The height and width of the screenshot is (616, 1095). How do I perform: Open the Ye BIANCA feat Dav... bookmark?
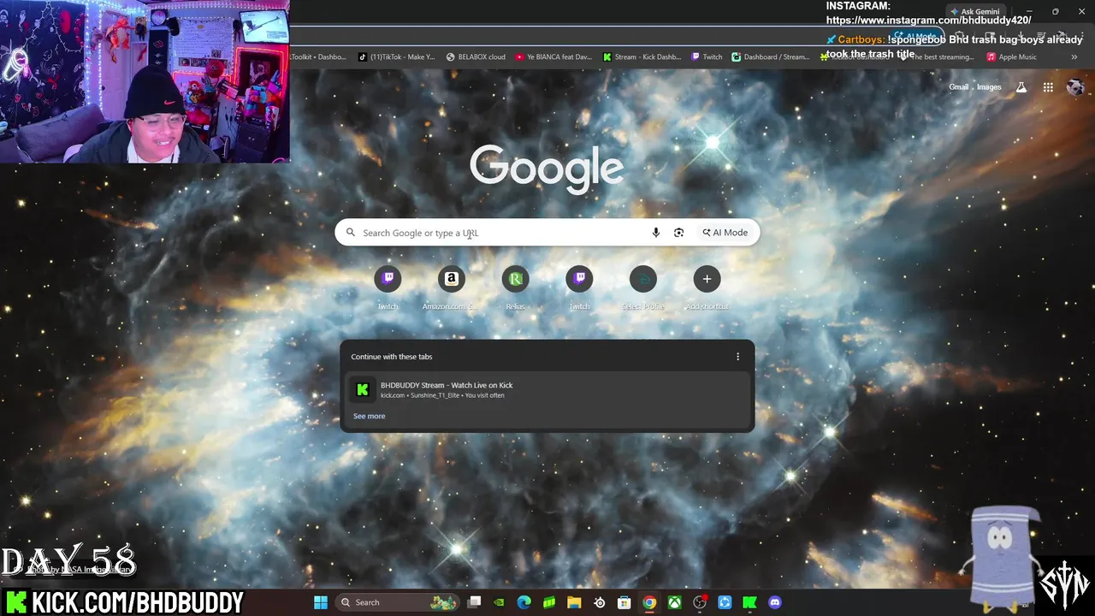coord(553,57)
